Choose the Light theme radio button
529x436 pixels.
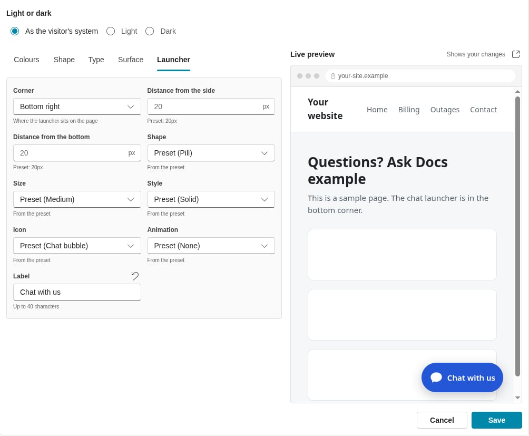[111, 32]
